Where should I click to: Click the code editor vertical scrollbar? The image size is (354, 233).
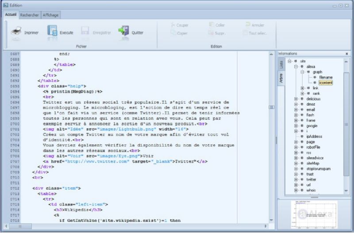[x=272, y=106]
